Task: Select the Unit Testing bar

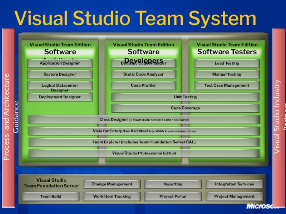Action: point(185,97)
